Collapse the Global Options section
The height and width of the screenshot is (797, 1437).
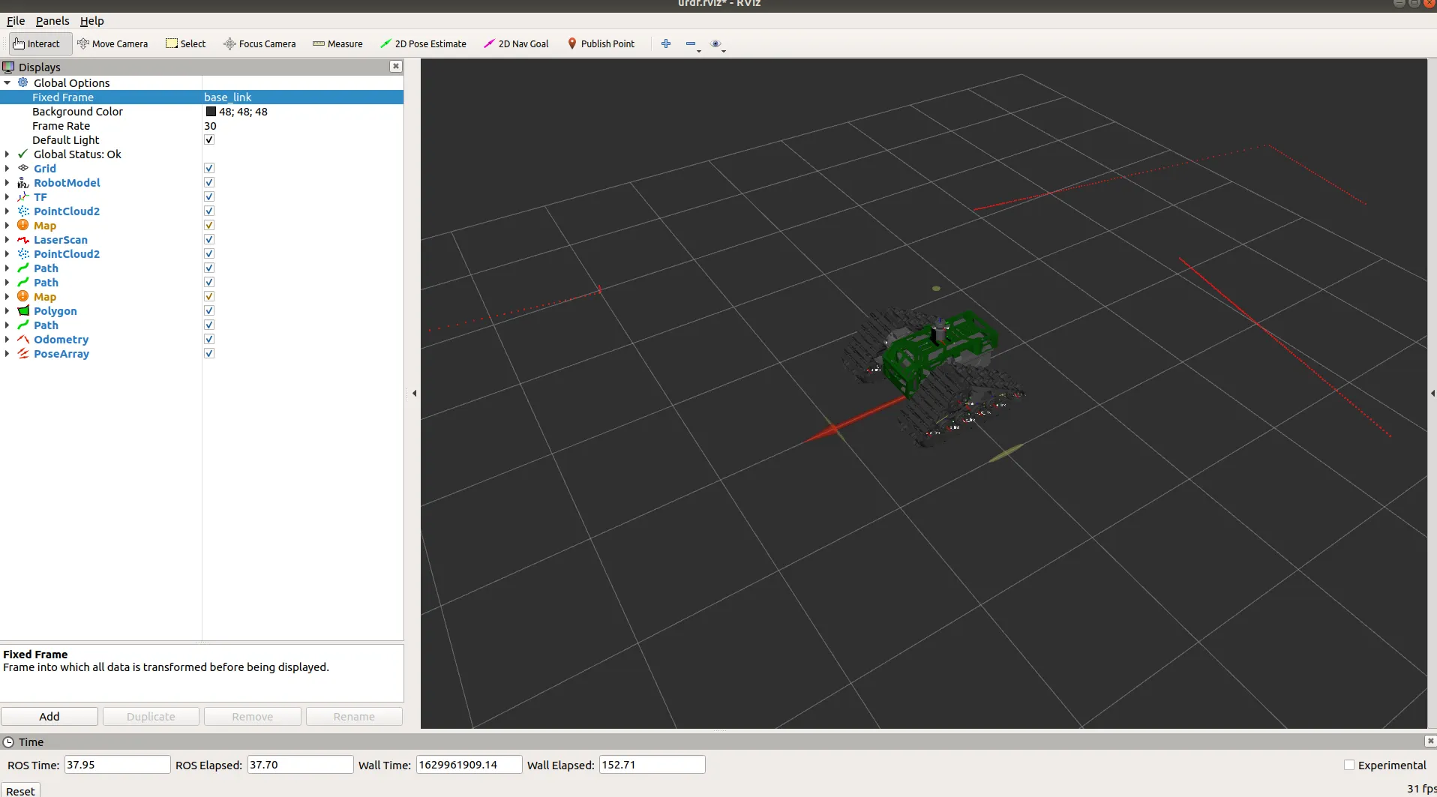tap(7, 83)
